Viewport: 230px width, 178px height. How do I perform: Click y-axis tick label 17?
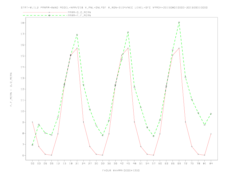(22, 34)
